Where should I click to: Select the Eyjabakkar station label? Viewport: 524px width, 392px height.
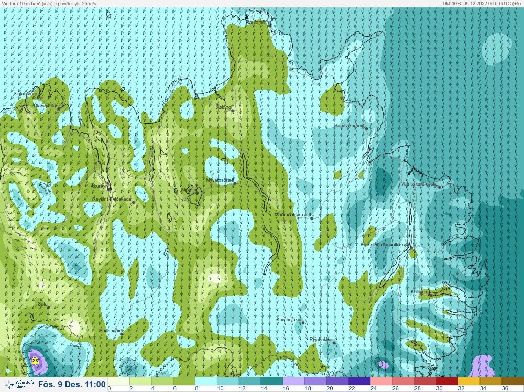(x=321, y=340)
